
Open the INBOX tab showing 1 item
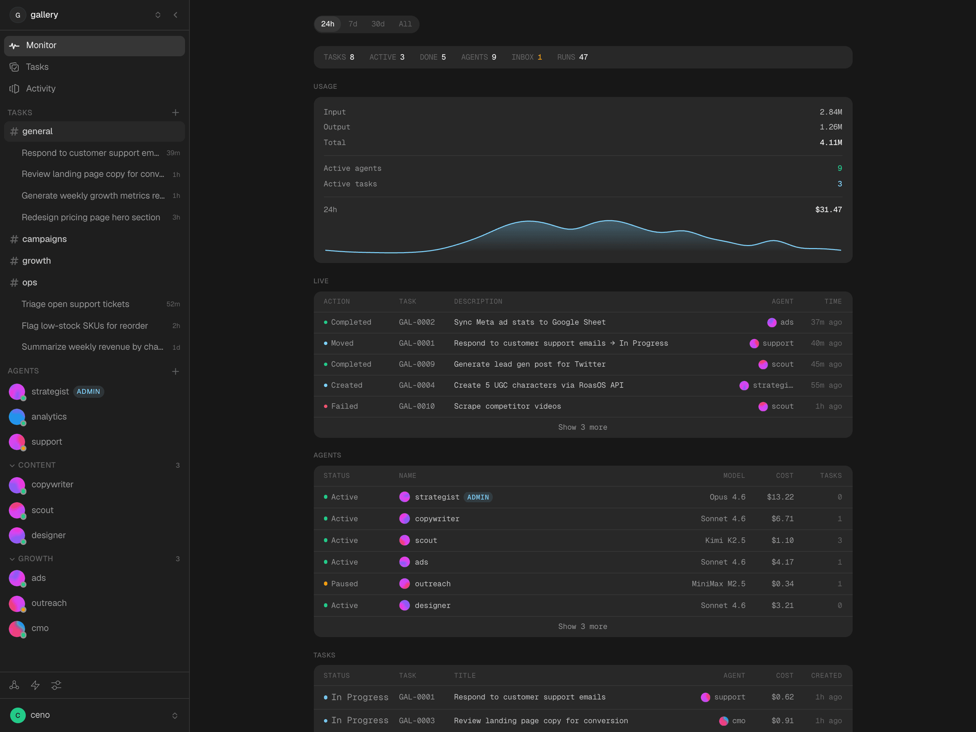(527, 57)
